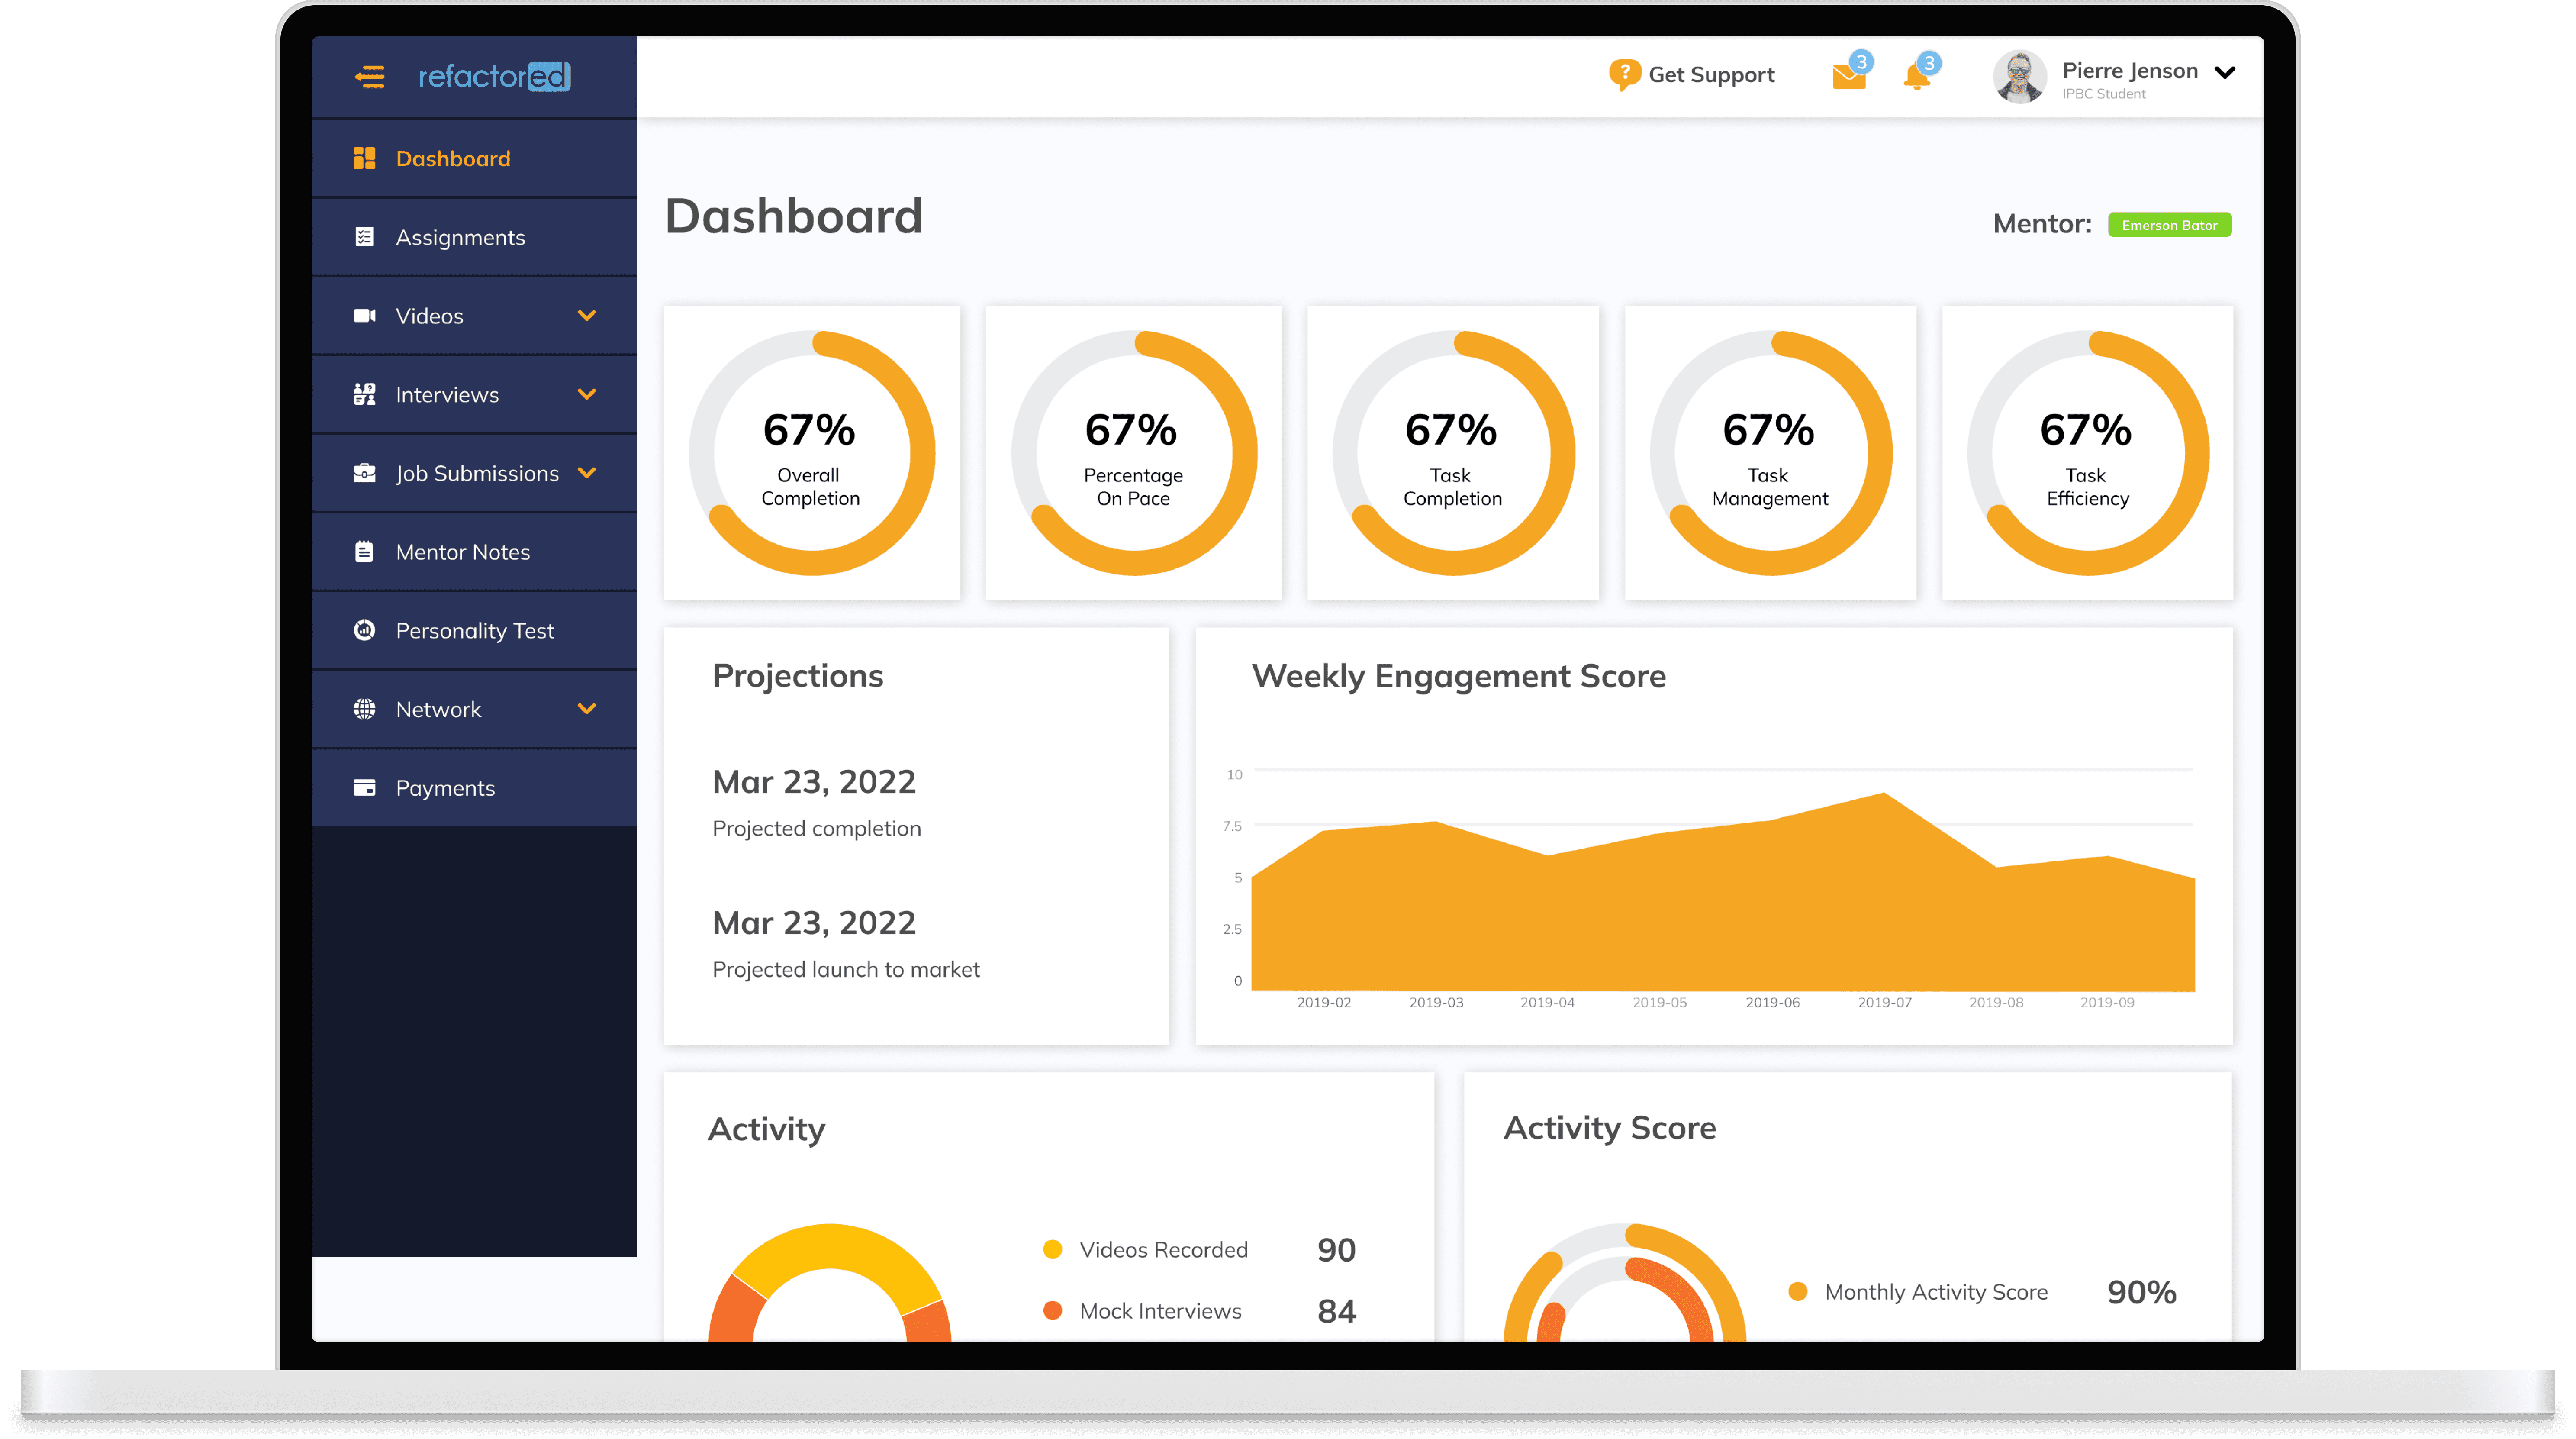The image size is (2576, 1439).
Task: Expand the Interviews submenu chevron
Action: 587,394
